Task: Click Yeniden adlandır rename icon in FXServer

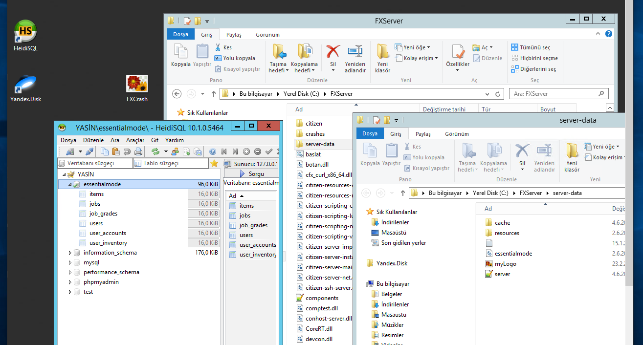Action: point(355,52)
